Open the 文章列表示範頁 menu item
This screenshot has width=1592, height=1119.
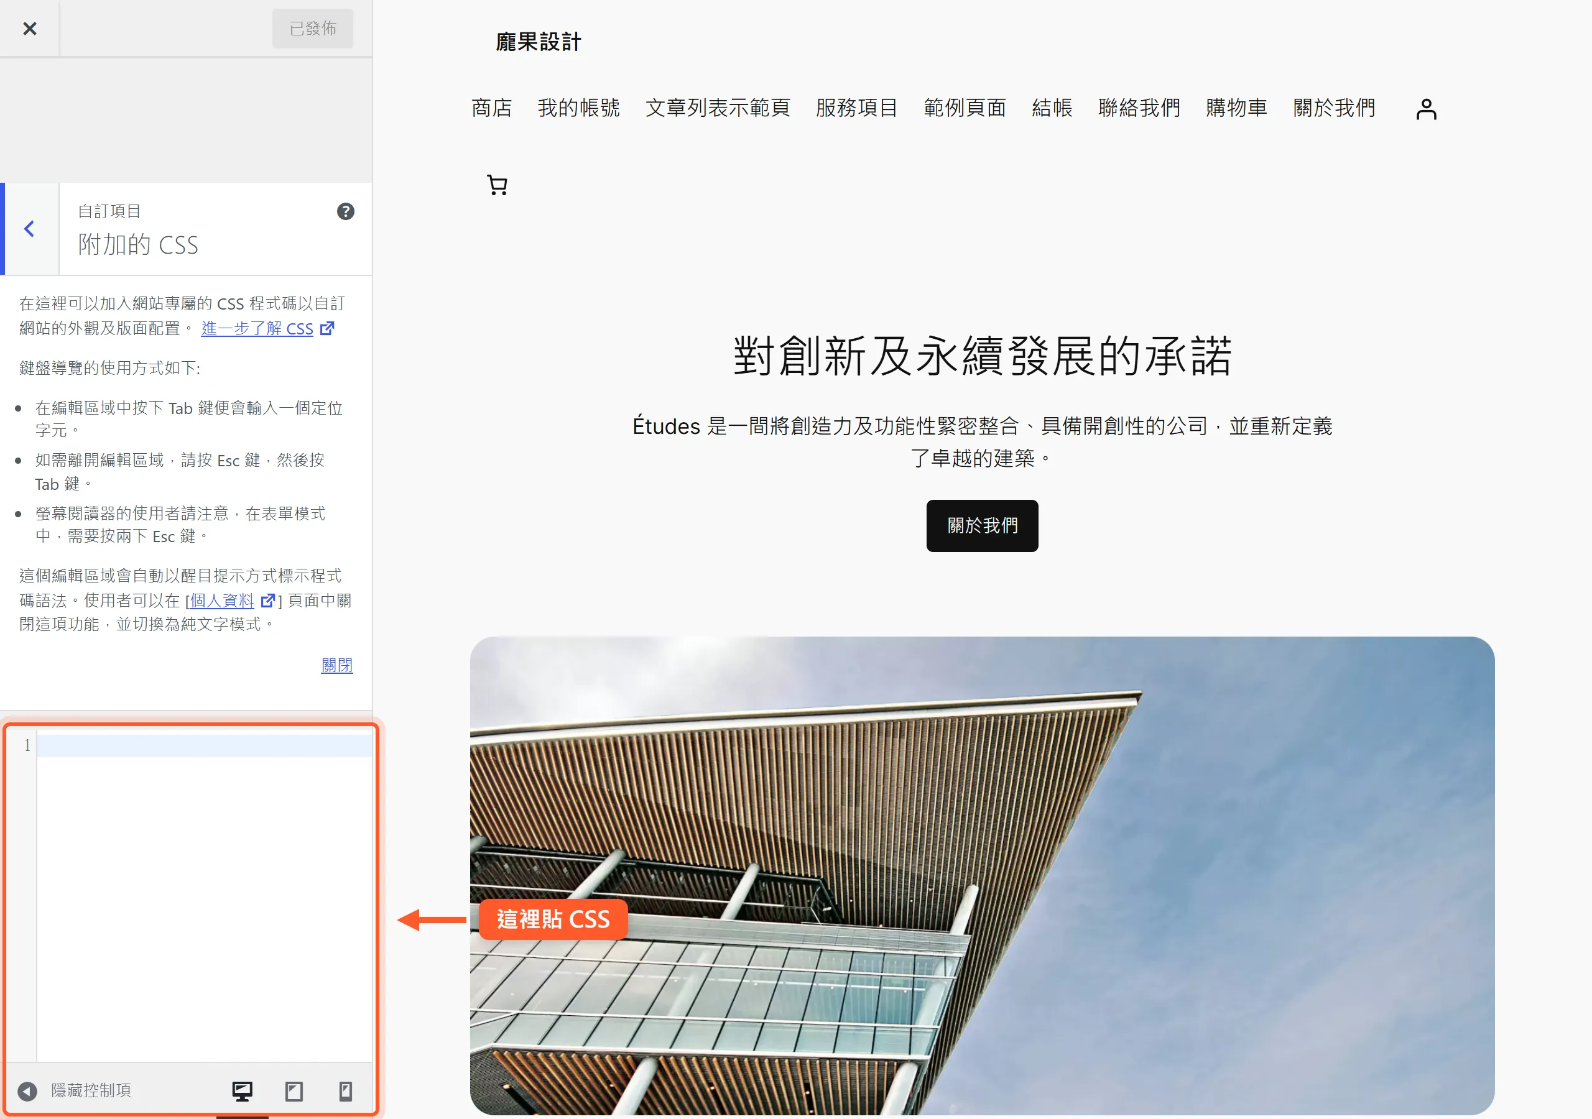pyautogui.click(x=718, y=108)
